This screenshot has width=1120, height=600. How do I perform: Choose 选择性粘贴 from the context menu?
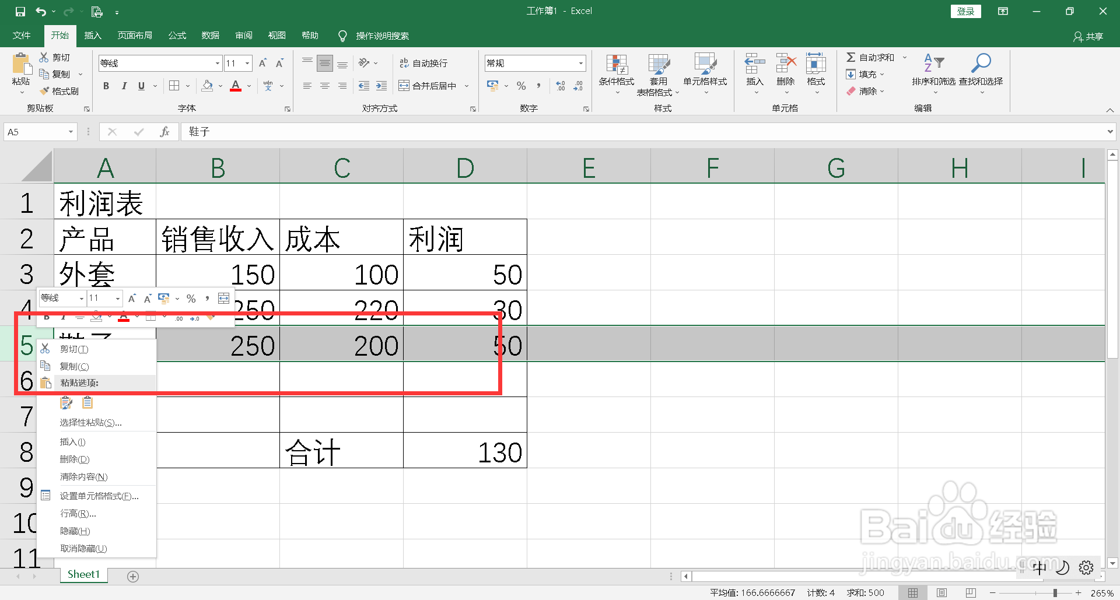coord(90,422)
